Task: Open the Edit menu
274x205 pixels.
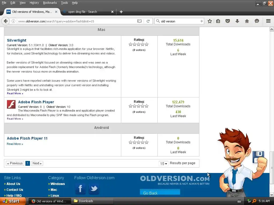Action: pos(13,3)
